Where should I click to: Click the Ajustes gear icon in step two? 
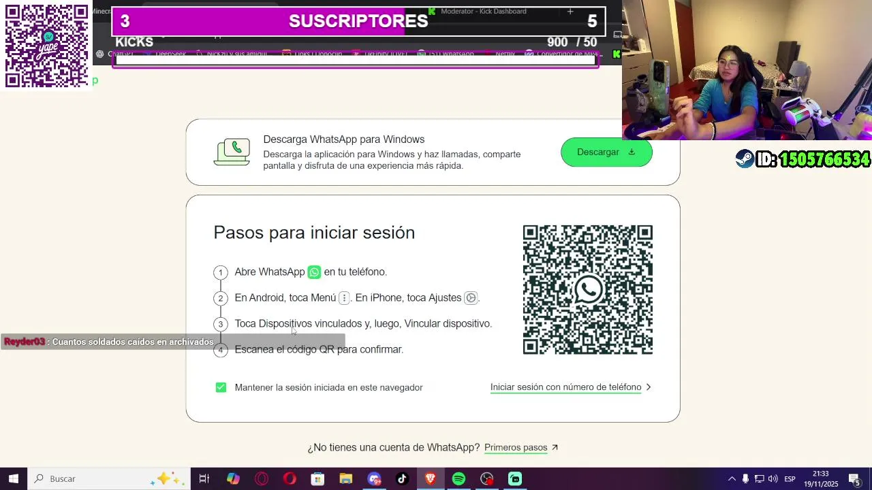[470, 298]
